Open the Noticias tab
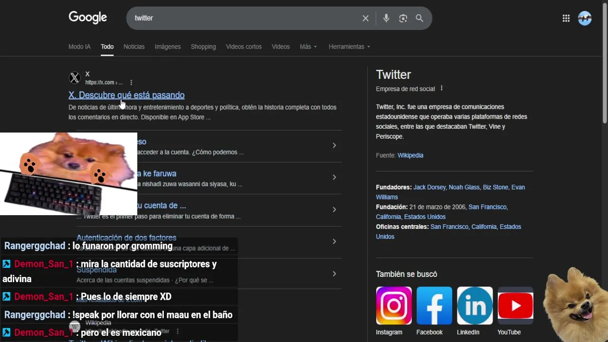This screenshot has height=342, width=608. point(134,47)
